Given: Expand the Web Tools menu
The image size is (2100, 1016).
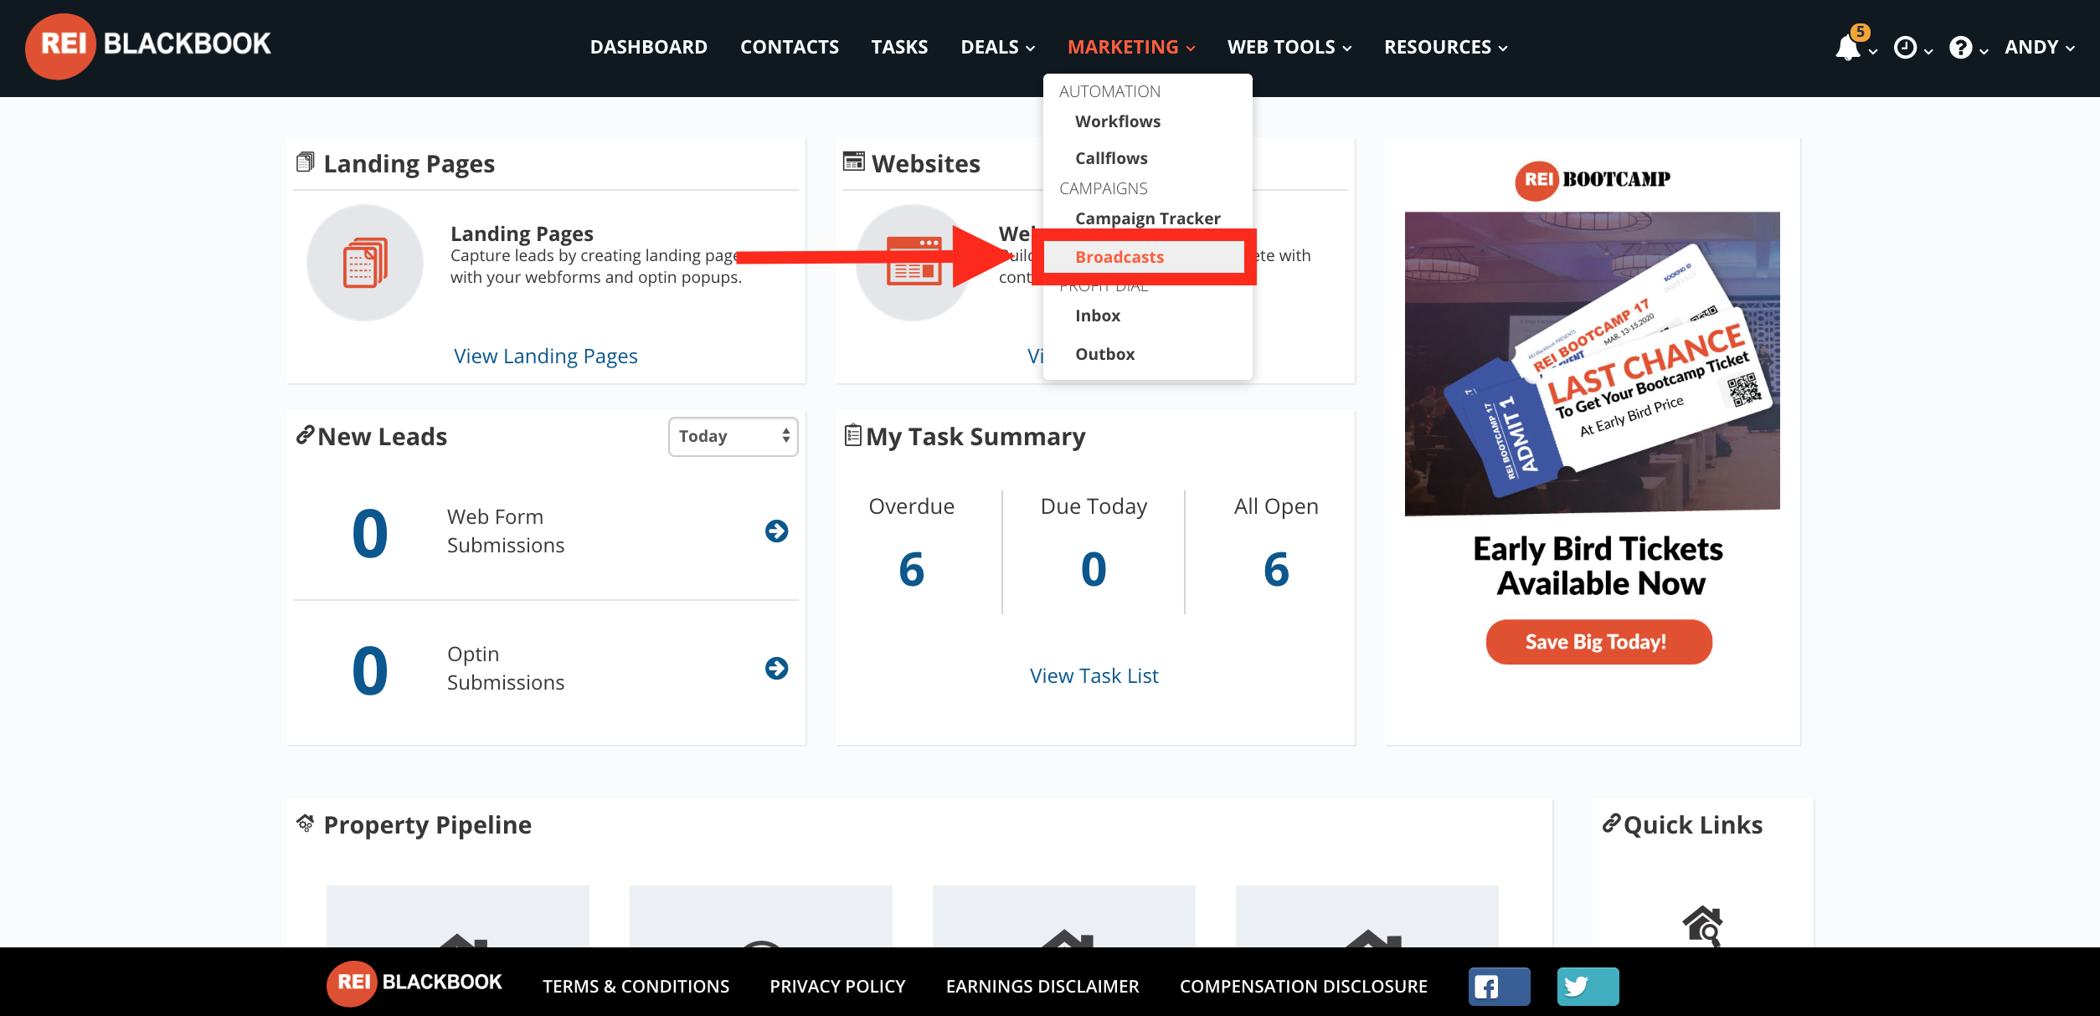Looking at the screenshot, I should (1289, 48).
